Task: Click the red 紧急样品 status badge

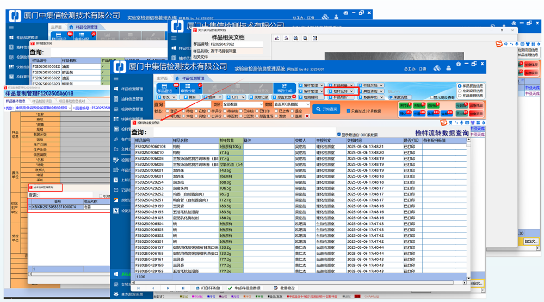Action: [476, 105]
